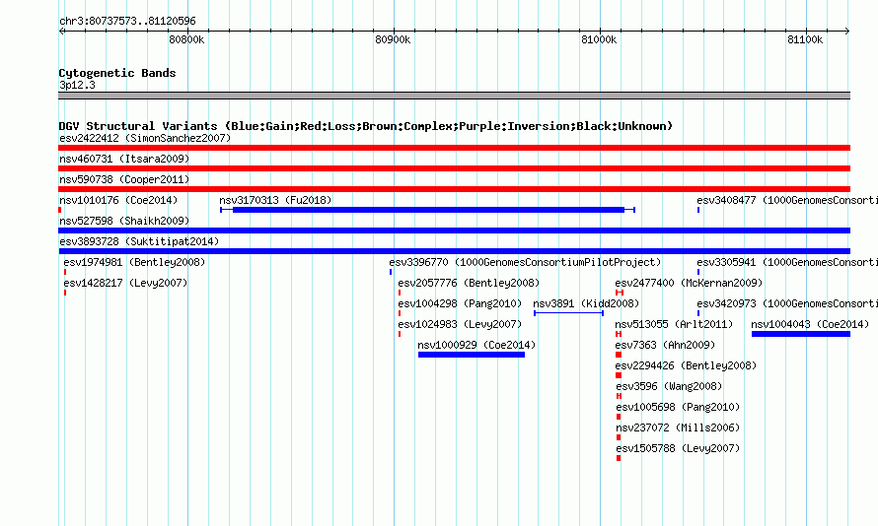Open the esv3596 (Wang2008) label

[x=669, y=386]
